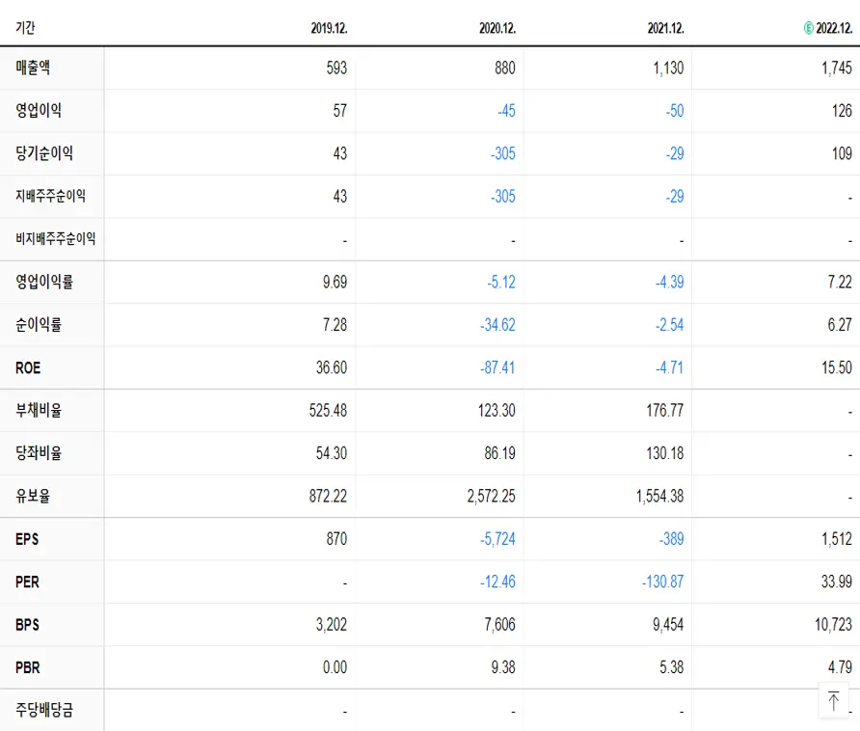Click the 1,130 revenue value
The width and height of the screenshot is (860, 731).
(x=668, y=68)
